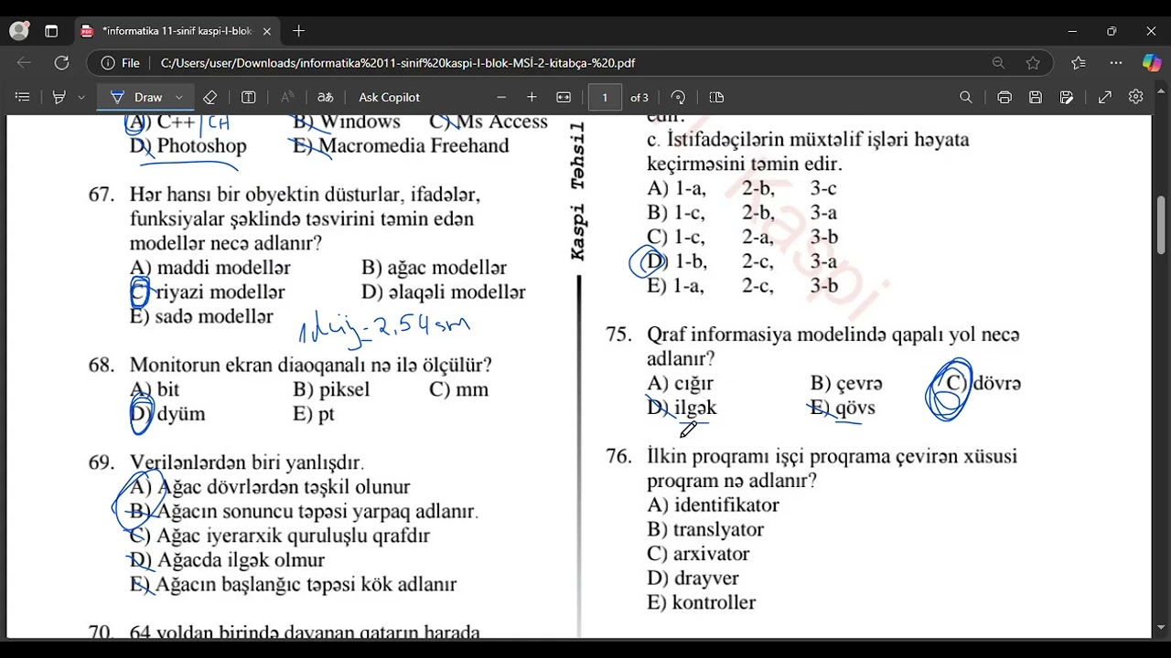This screenshot has height=658, width=1171.
Task: Click 'Photoshop' answer text
Action: click(202, 146)
